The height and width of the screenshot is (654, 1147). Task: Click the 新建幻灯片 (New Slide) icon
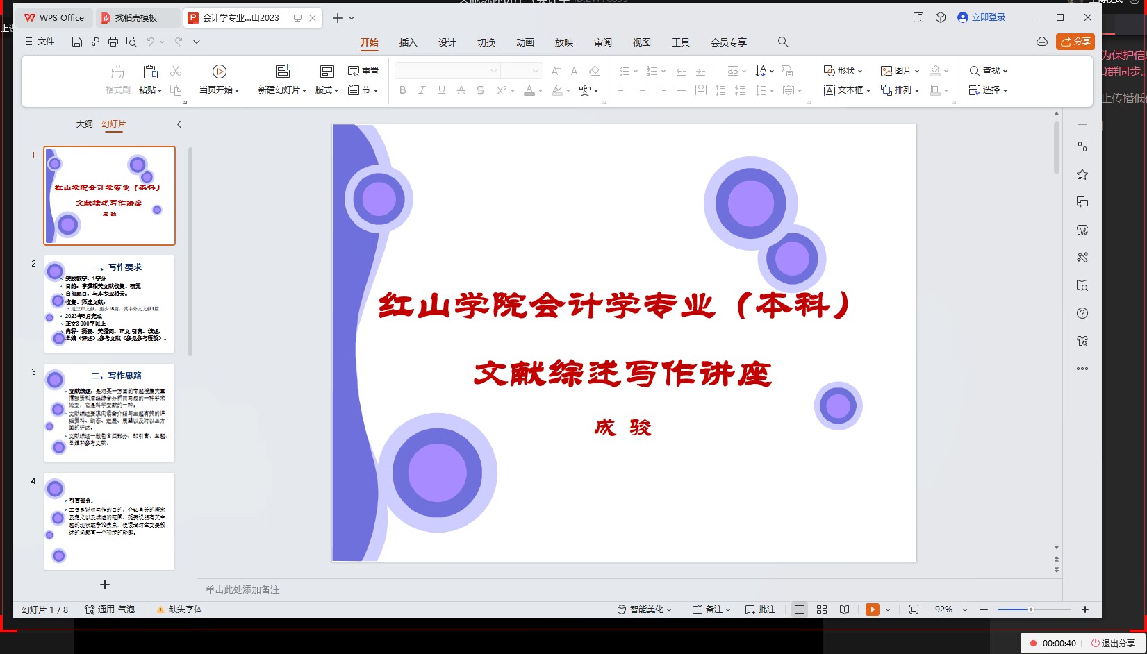click(282, 72)
